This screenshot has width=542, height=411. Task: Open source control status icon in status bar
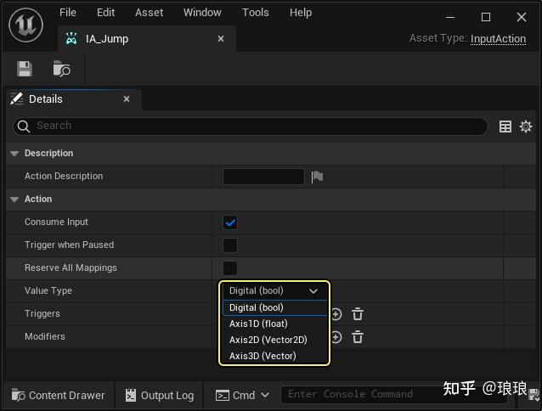point(534,395)
